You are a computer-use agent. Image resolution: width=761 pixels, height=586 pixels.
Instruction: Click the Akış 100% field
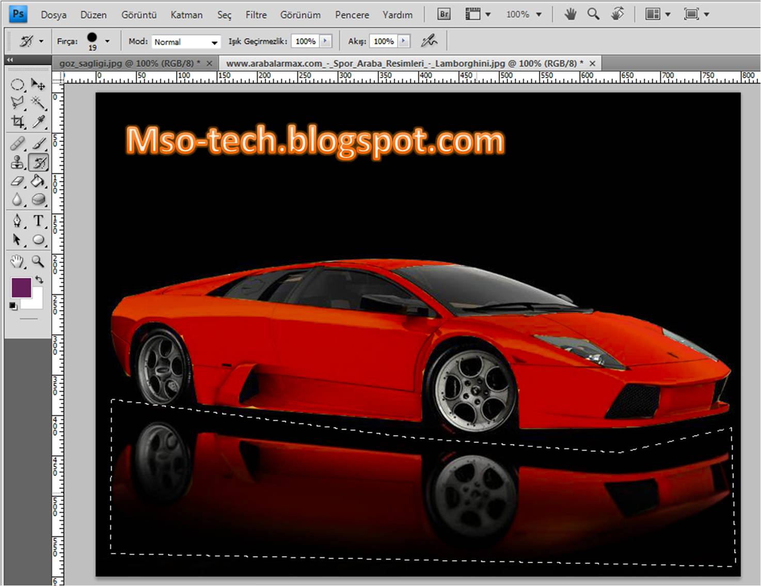coord(384,41)
